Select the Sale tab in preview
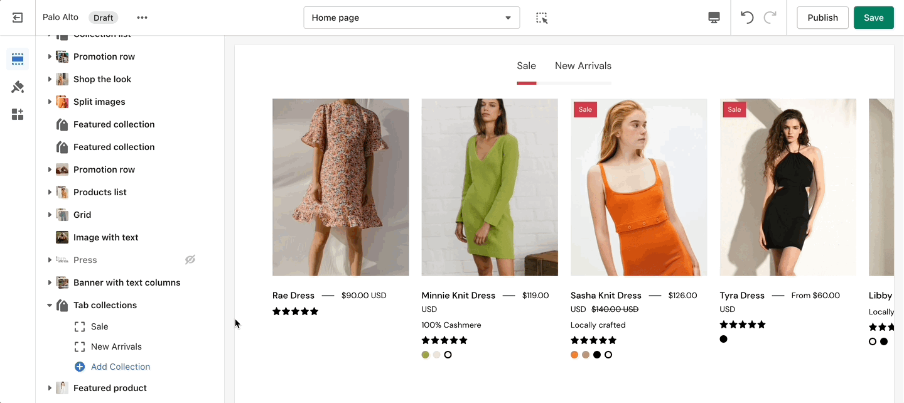This screenshot has height=403, width=904. pyautogui.click(x=526, y=66)
